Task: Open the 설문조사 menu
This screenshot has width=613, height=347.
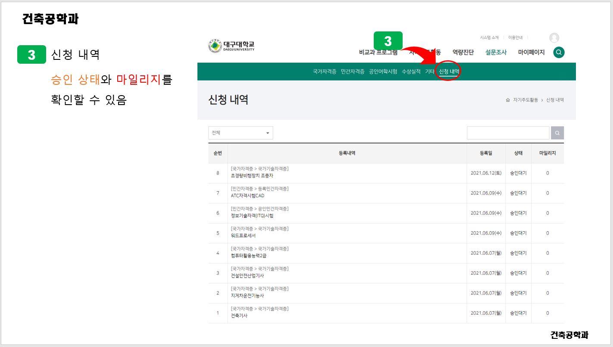Action: click(x=496, y=53)
